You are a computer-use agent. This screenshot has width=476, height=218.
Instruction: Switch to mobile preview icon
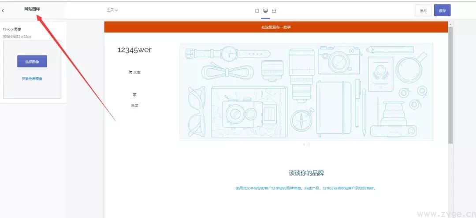pyautogui.click(x=257, y=11)
